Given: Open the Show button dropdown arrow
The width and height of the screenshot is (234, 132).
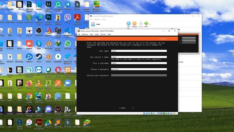Looking at the screenshot, I should [150, 24].
